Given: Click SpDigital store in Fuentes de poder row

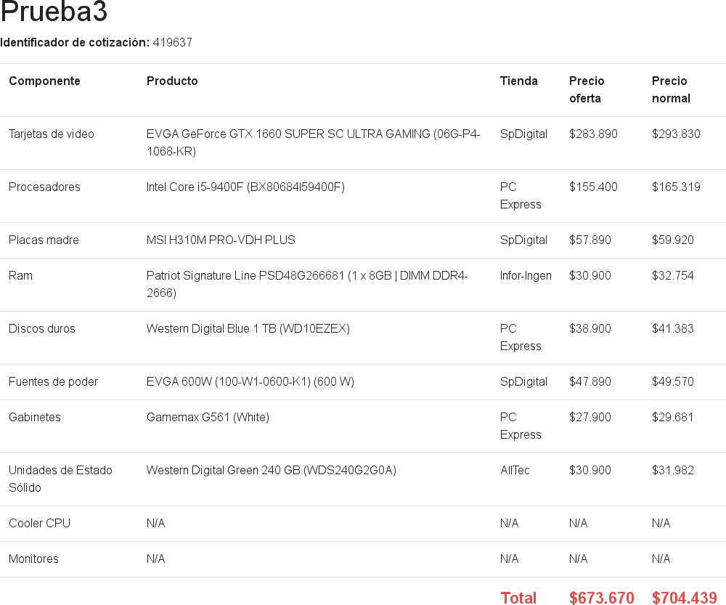Looking at the screenshot, I should [x=523, y=382].
